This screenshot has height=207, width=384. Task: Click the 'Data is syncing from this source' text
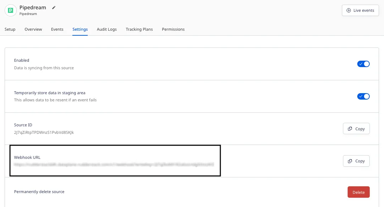[44, 68]
